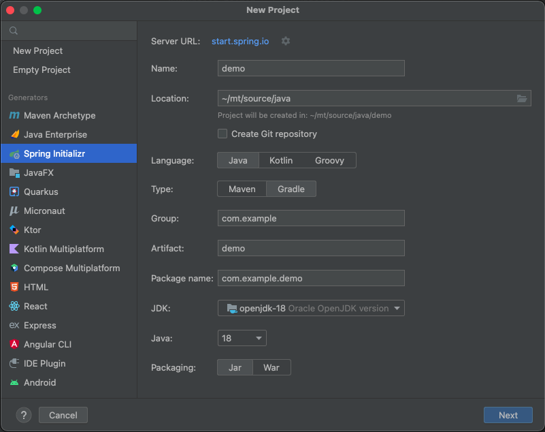545x432 pixels.
Task: Select Groovy as the language
Action: (x=329, y=161)
